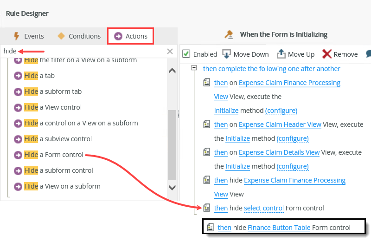Click the Move Down arrow icon

[x=227, y=54]
